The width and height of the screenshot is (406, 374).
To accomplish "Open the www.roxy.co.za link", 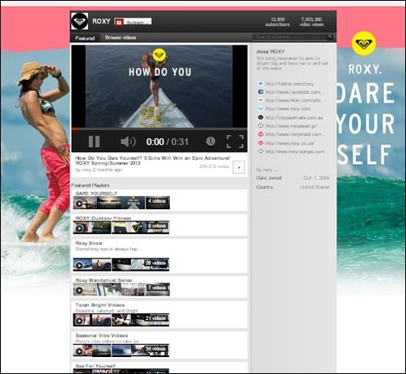I will [x=290, y=143].
